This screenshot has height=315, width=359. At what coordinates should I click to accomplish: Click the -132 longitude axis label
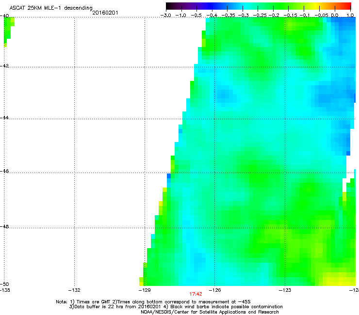(74, 290)
